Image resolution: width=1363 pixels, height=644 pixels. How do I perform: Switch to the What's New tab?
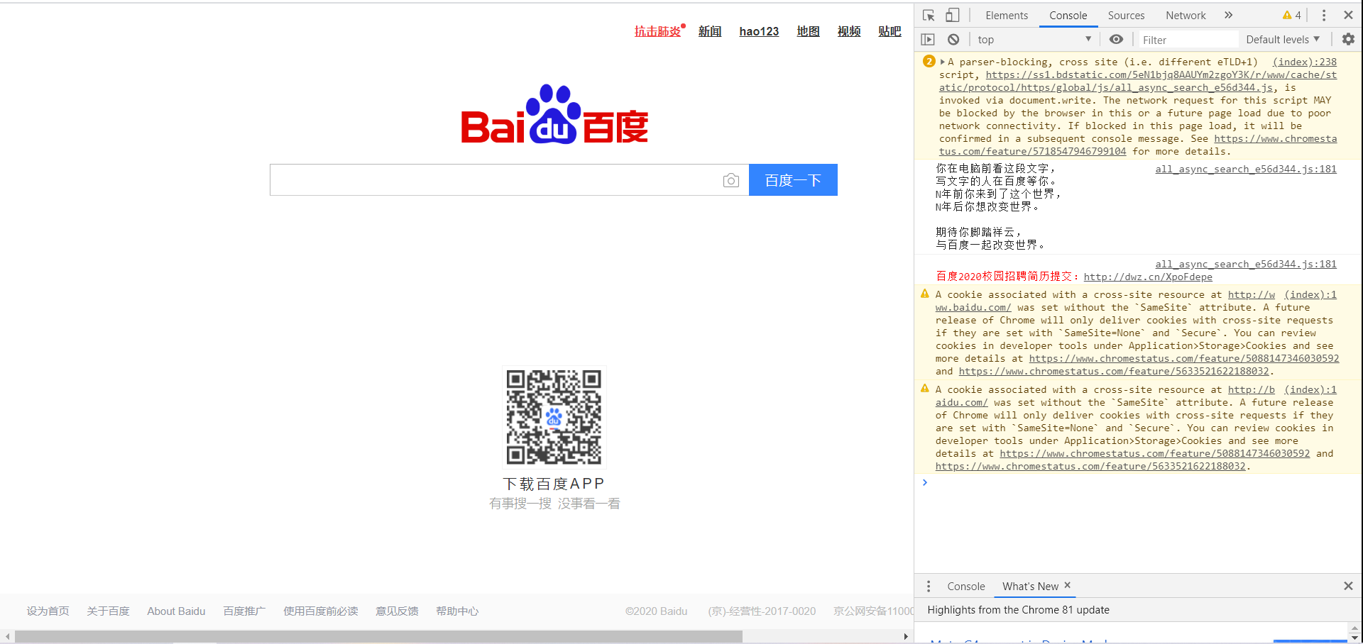[x=1030, y=586]
